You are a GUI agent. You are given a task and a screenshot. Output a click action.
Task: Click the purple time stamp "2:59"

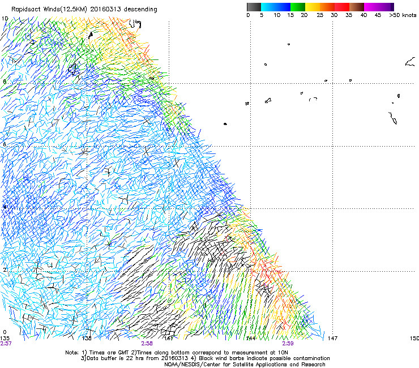point(288,344)
